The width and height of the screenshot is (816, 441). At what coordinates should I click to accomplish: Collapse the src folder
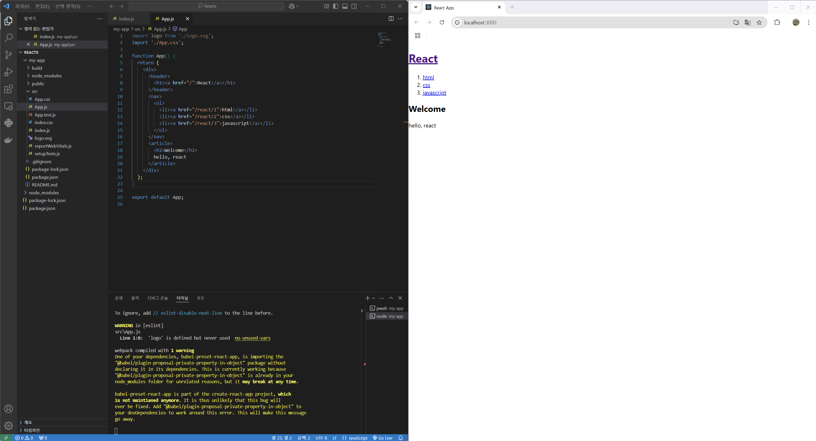coord(35,91)
